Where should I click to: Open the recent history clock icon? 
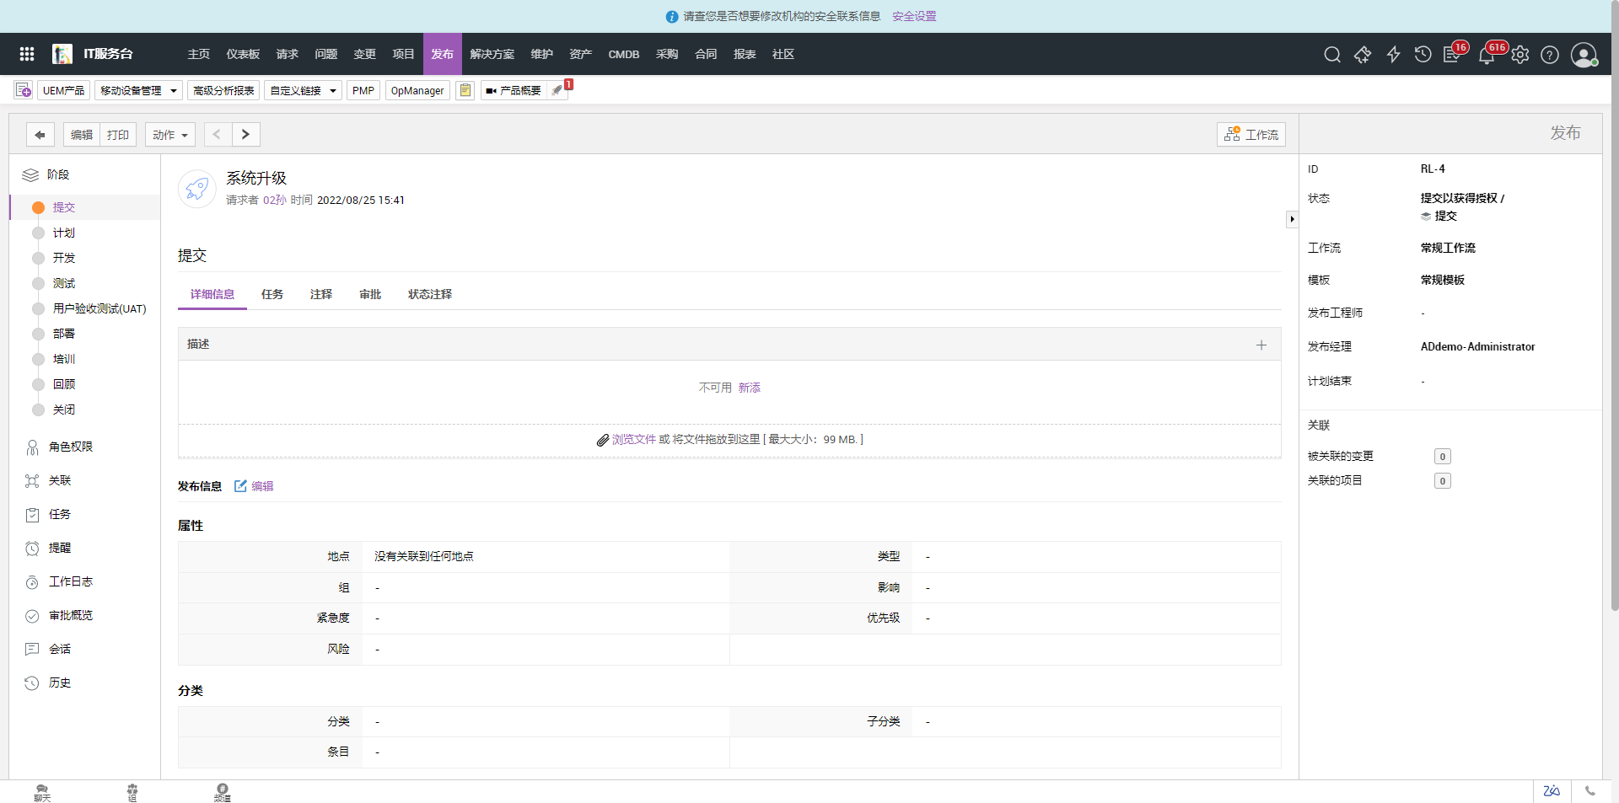click(x=1423, y=55)
